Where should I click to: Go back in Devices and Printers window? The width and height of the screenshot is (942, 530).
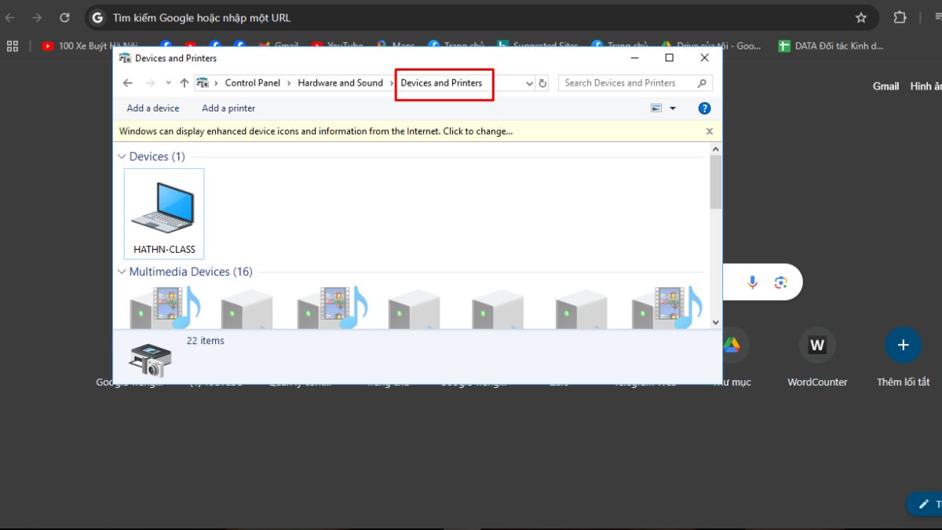click(128, 83)
